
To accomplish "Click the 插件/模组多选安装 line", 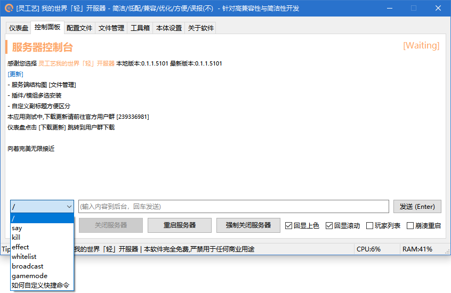I will pos(35,95).
